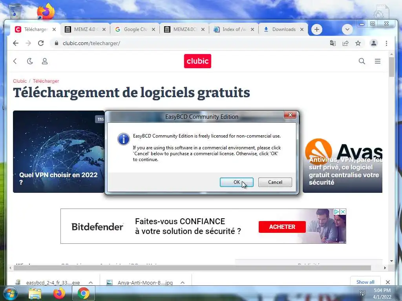This screenshot has width=402, height=301.
Task: Click Cancel in EasyBCD dialog
Action: tap(275, 182)
